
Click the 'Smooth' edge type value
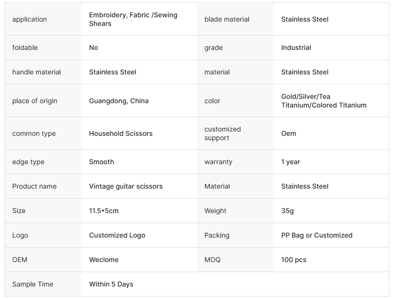tap(101, 162)
